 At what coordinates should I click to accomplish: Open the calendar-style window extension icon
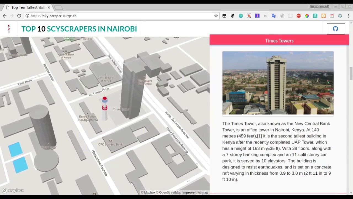(x=332, y=16)
